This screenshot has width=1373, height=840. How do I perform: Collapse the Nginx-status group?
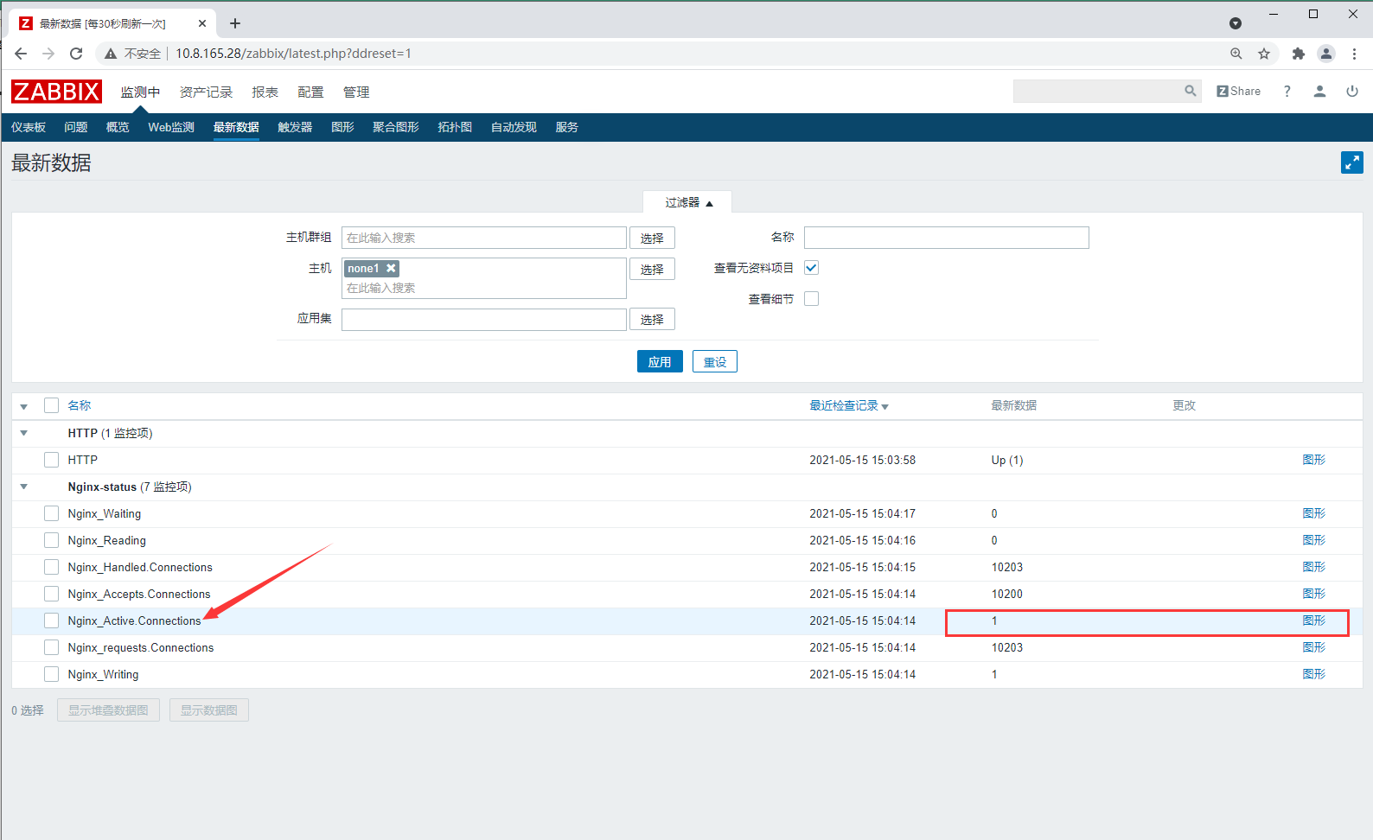point(24,487)
